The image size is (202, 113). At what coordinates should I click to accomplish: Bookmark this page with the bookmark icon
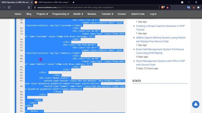pyautogui.click(x=29, y=8)
